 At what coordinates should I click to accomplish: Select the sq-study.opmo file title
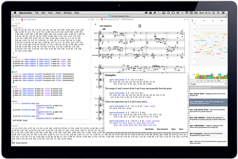[x=30, y=19]
